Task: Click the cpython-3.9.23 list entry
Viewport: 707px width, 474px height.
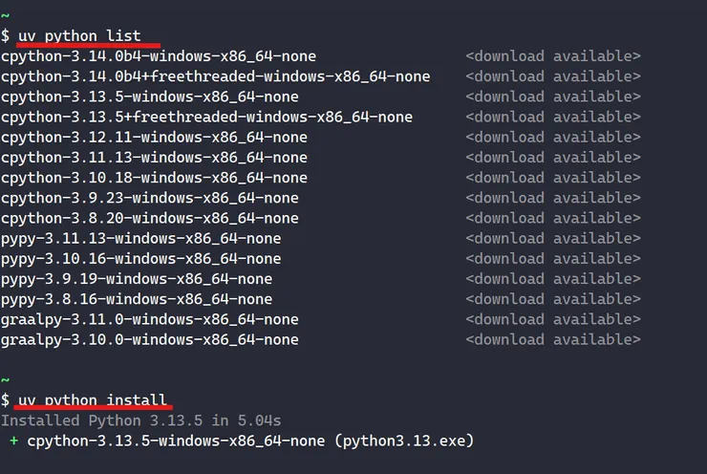Action: (x=150, y=198)
